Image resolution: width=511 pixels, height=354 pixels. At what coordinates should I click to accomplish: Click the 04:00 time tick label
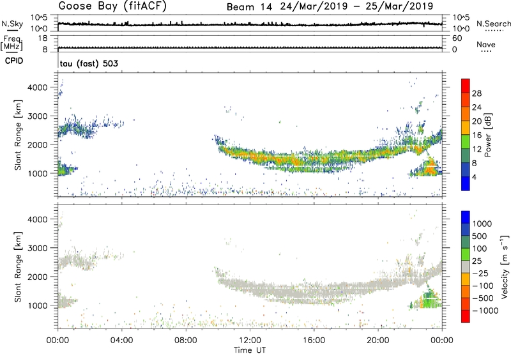[121, 341]
